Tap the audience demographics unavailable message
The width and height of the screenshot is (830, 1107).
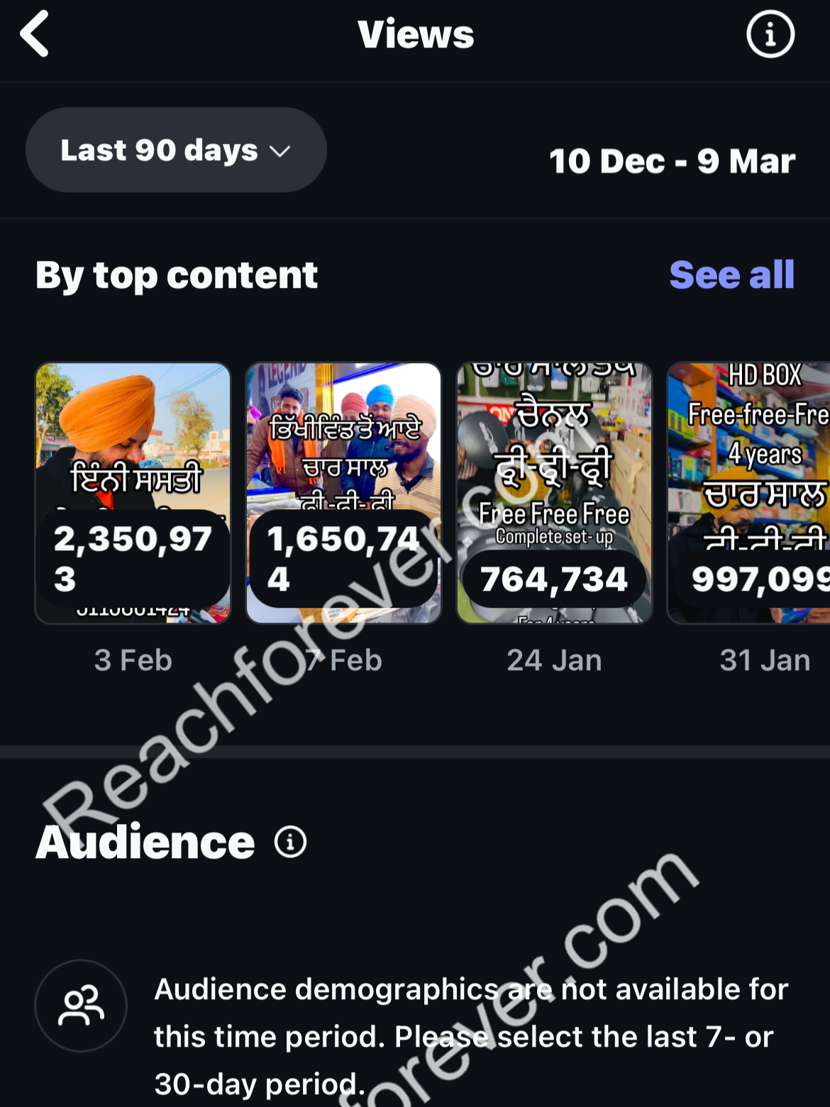[471, 1036]
